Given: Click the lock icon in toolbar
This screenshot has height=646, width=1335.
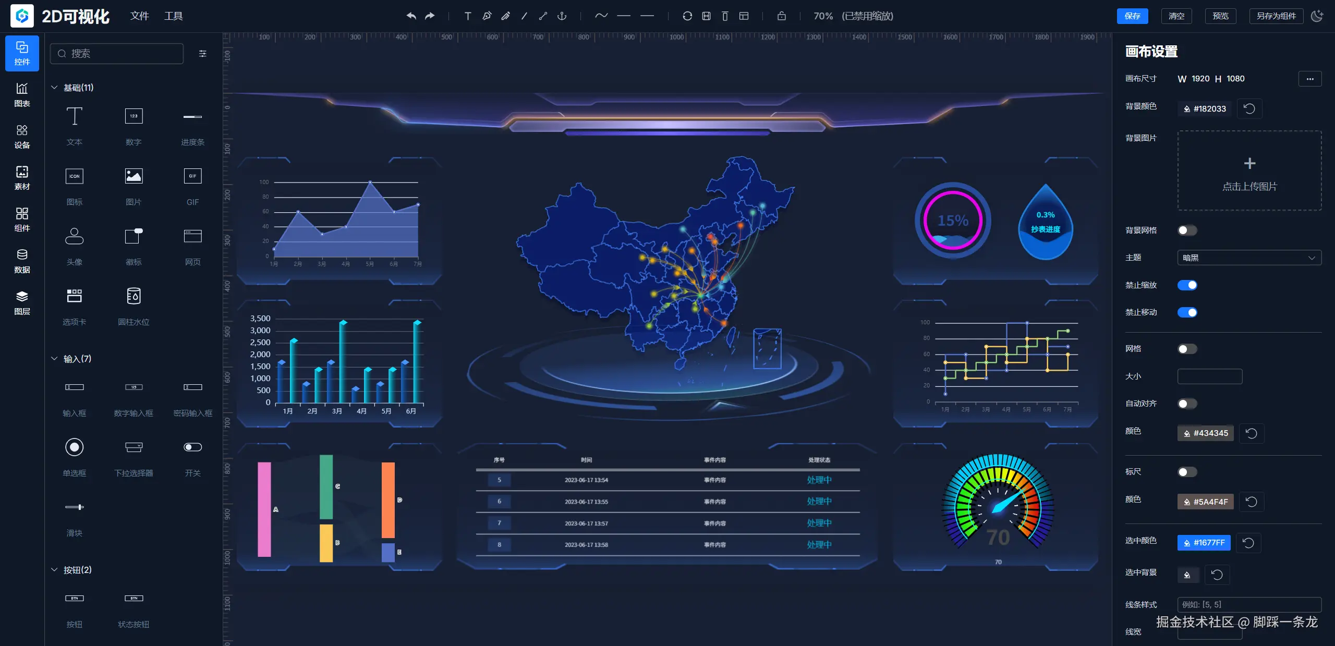Looking at the screenshot, I should tap(781, 16).
